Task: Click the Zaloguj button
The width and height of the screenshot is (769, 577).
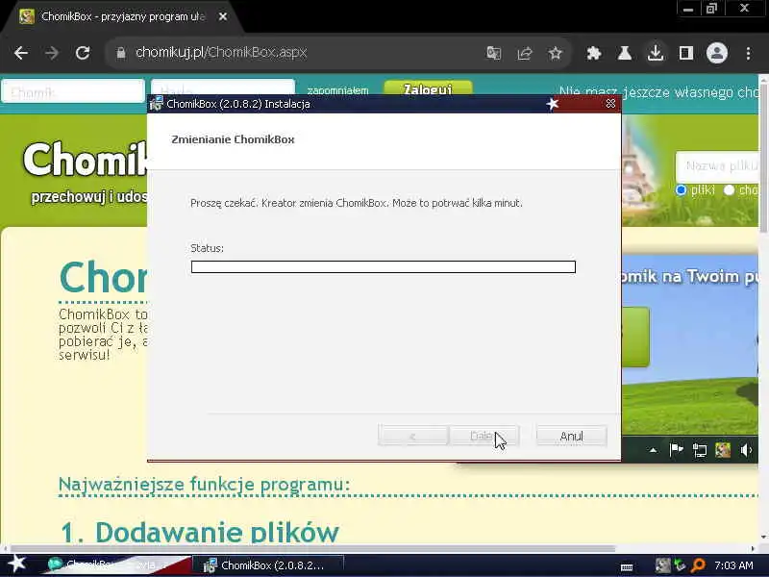Action: click(428, 88)
